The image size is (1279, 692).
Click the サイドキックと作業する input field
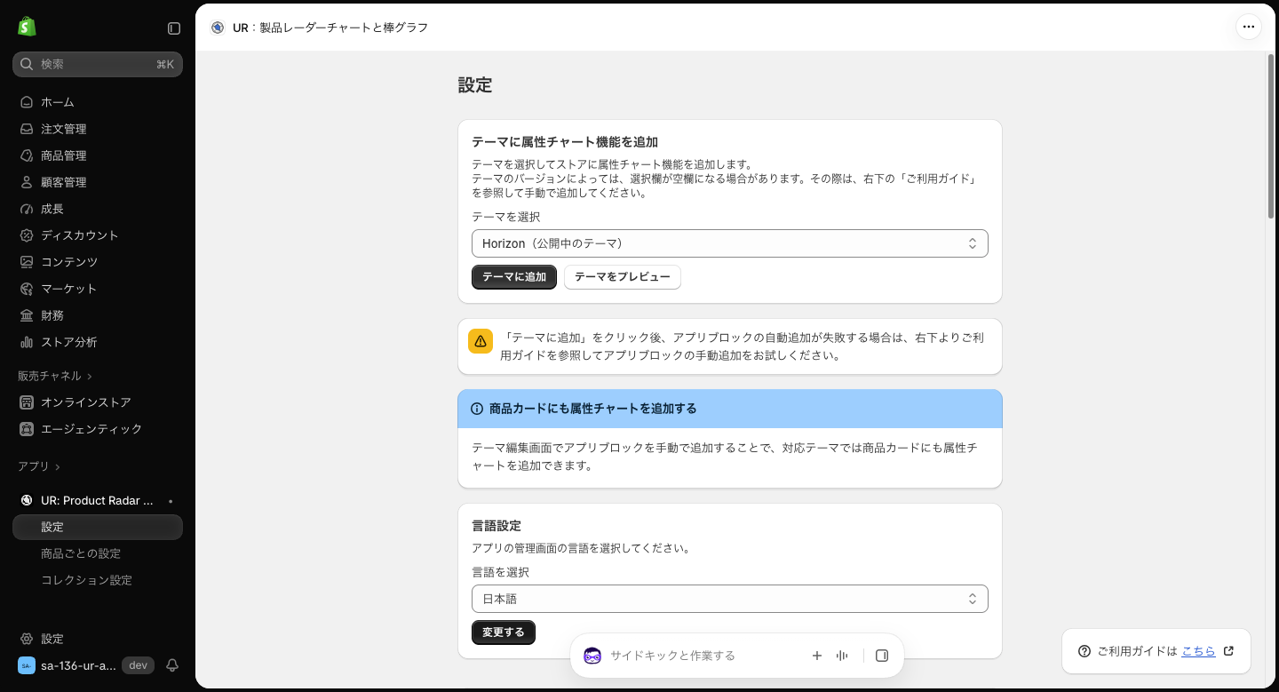click(702, 656)
